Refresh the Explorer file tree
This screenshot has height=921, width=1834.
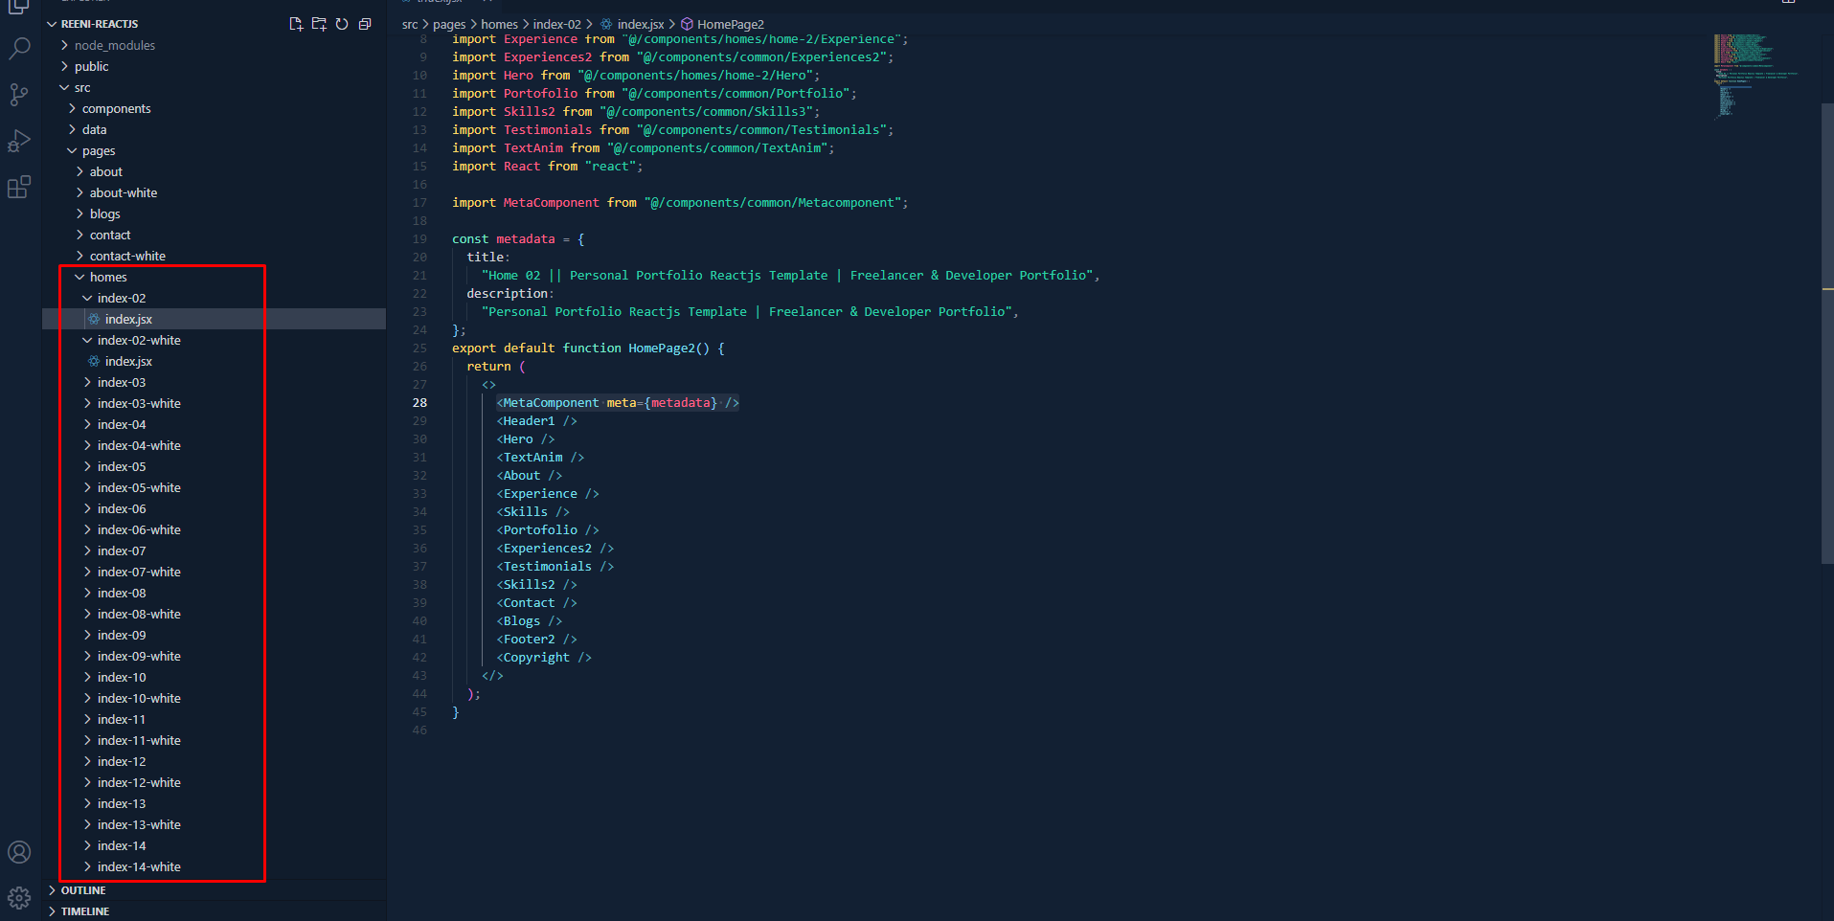[x=342, y=24]
